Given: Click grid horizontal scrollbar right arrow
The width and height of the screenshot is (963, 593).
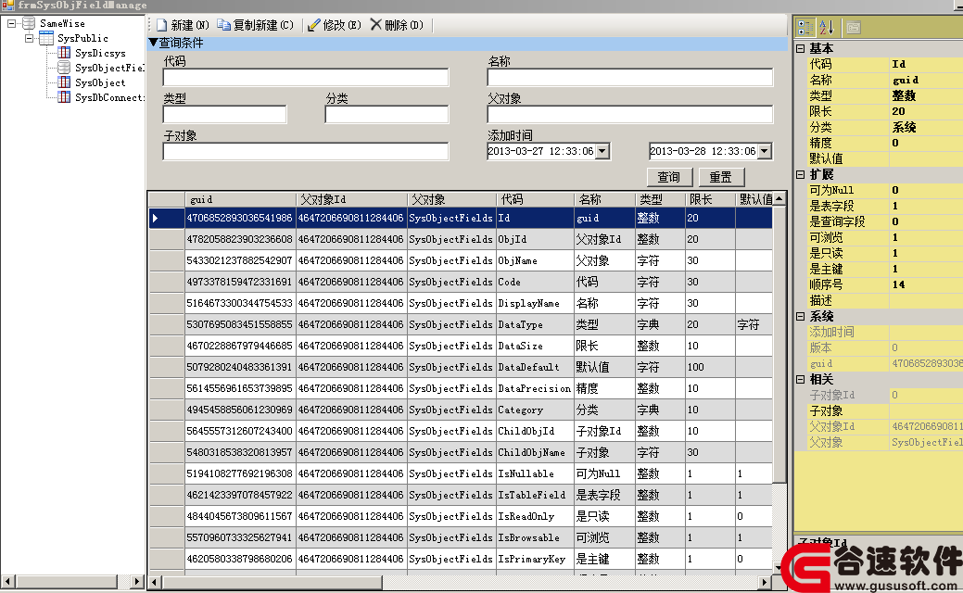Looking at the screenshot, I should (765, 582).
